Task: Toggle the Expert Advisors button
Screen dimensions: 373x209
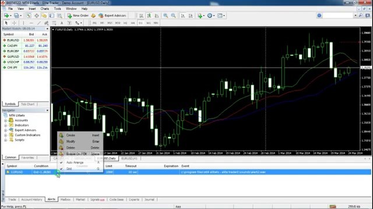Action: pos(112,16)
